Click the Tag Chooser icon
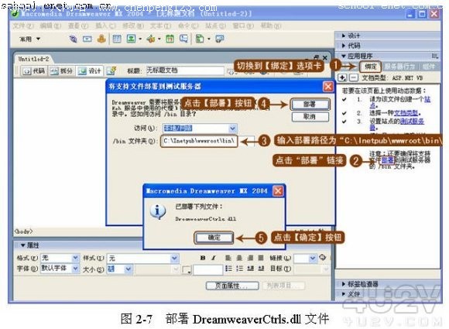This screenshot has height=329, width=449. pyautogui.click(x=220, y=39)
